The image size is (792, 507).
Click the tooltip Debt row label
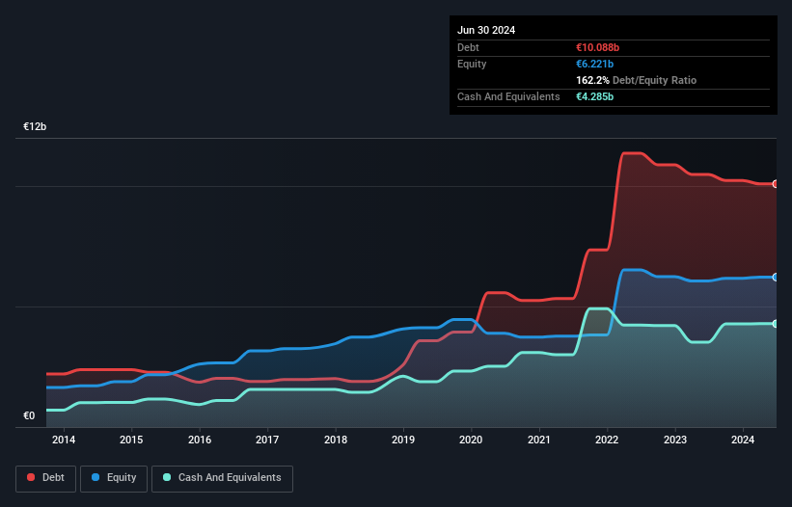click(x=468, y=47)
